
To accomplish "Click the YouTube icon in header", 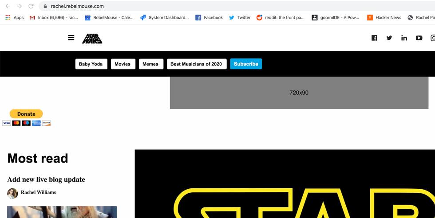I will [x=419, y=38].
